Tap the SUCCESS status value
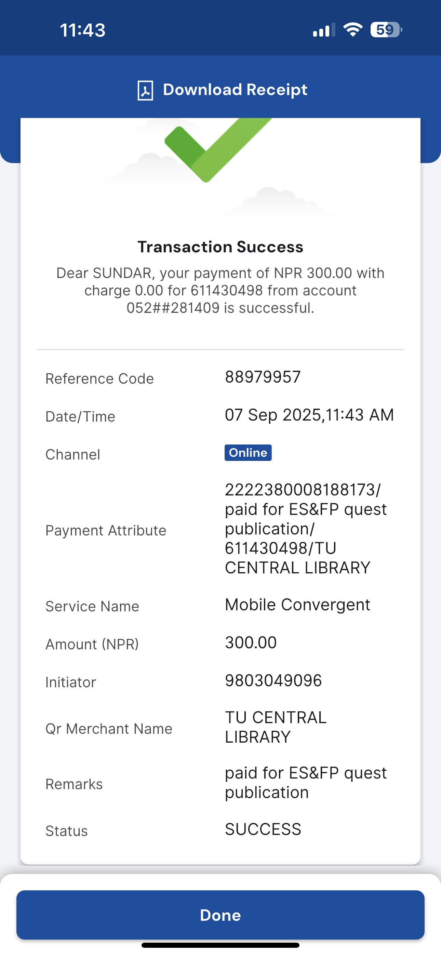 263,829
